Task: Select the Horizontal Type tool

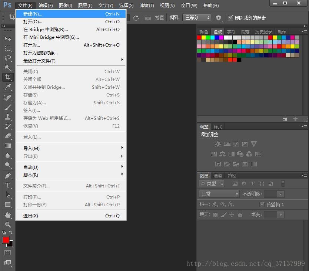Action: (8, 185)
